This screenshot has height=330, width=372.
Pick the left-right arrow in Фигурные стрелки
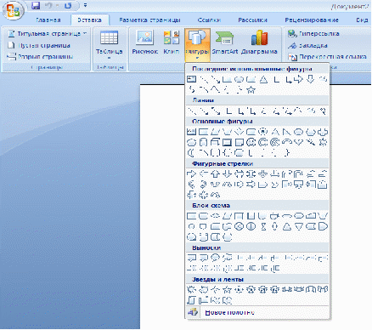point(240,174)
